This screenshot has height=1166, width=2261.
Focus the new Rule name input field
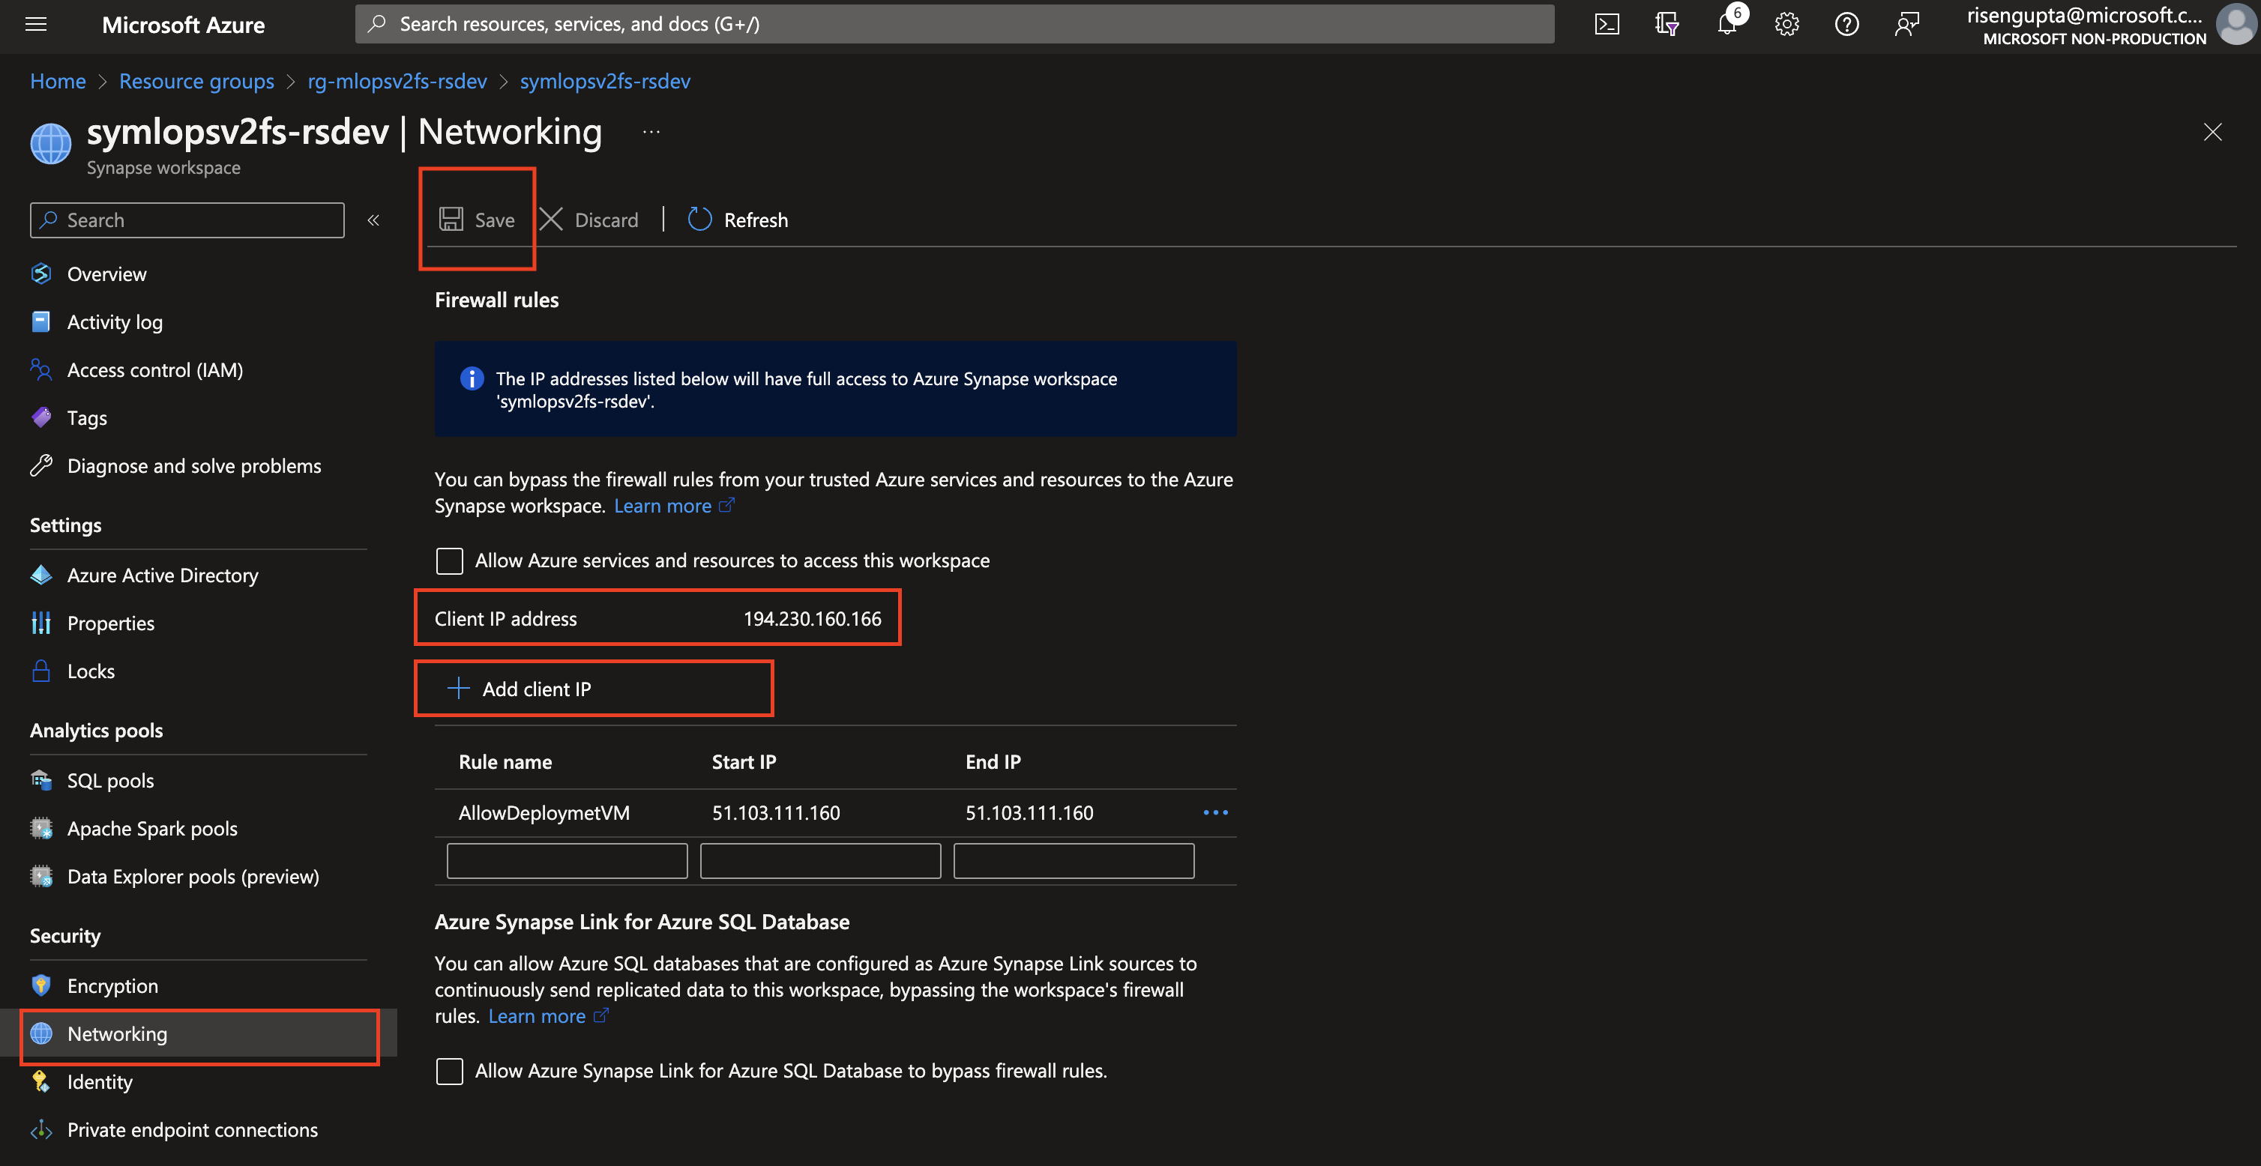567,861
